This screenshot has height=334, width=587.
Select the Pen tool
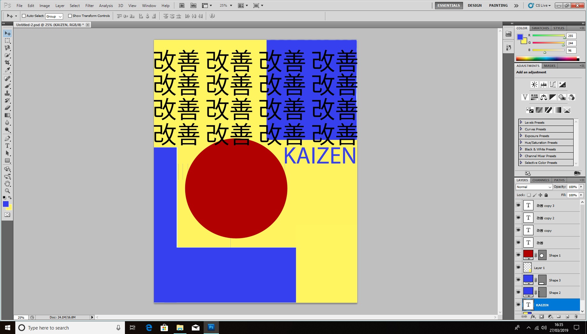tap(7, 138)
